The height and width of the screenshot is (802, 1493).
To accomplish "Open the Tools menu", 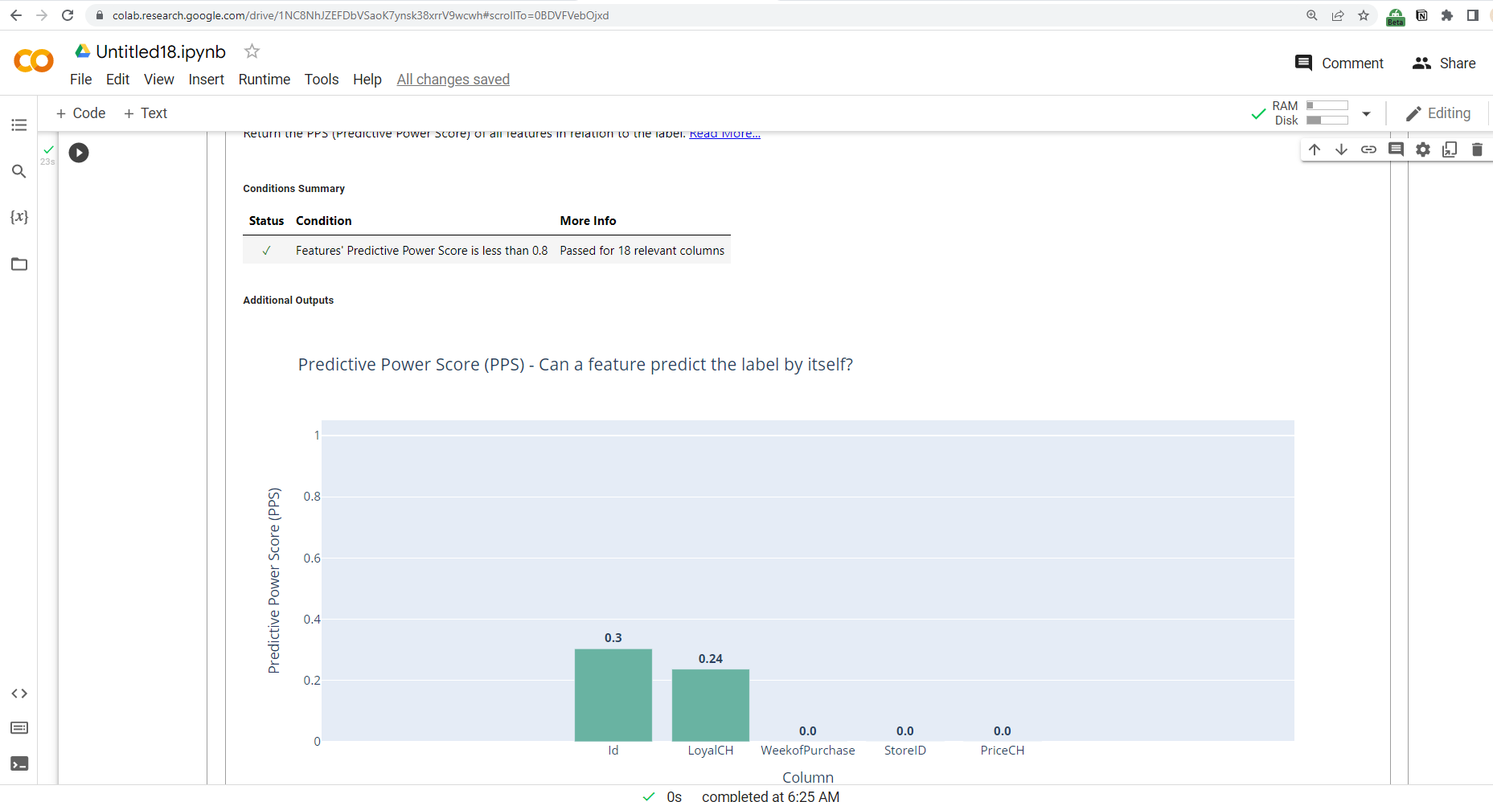I will [321, 79].
